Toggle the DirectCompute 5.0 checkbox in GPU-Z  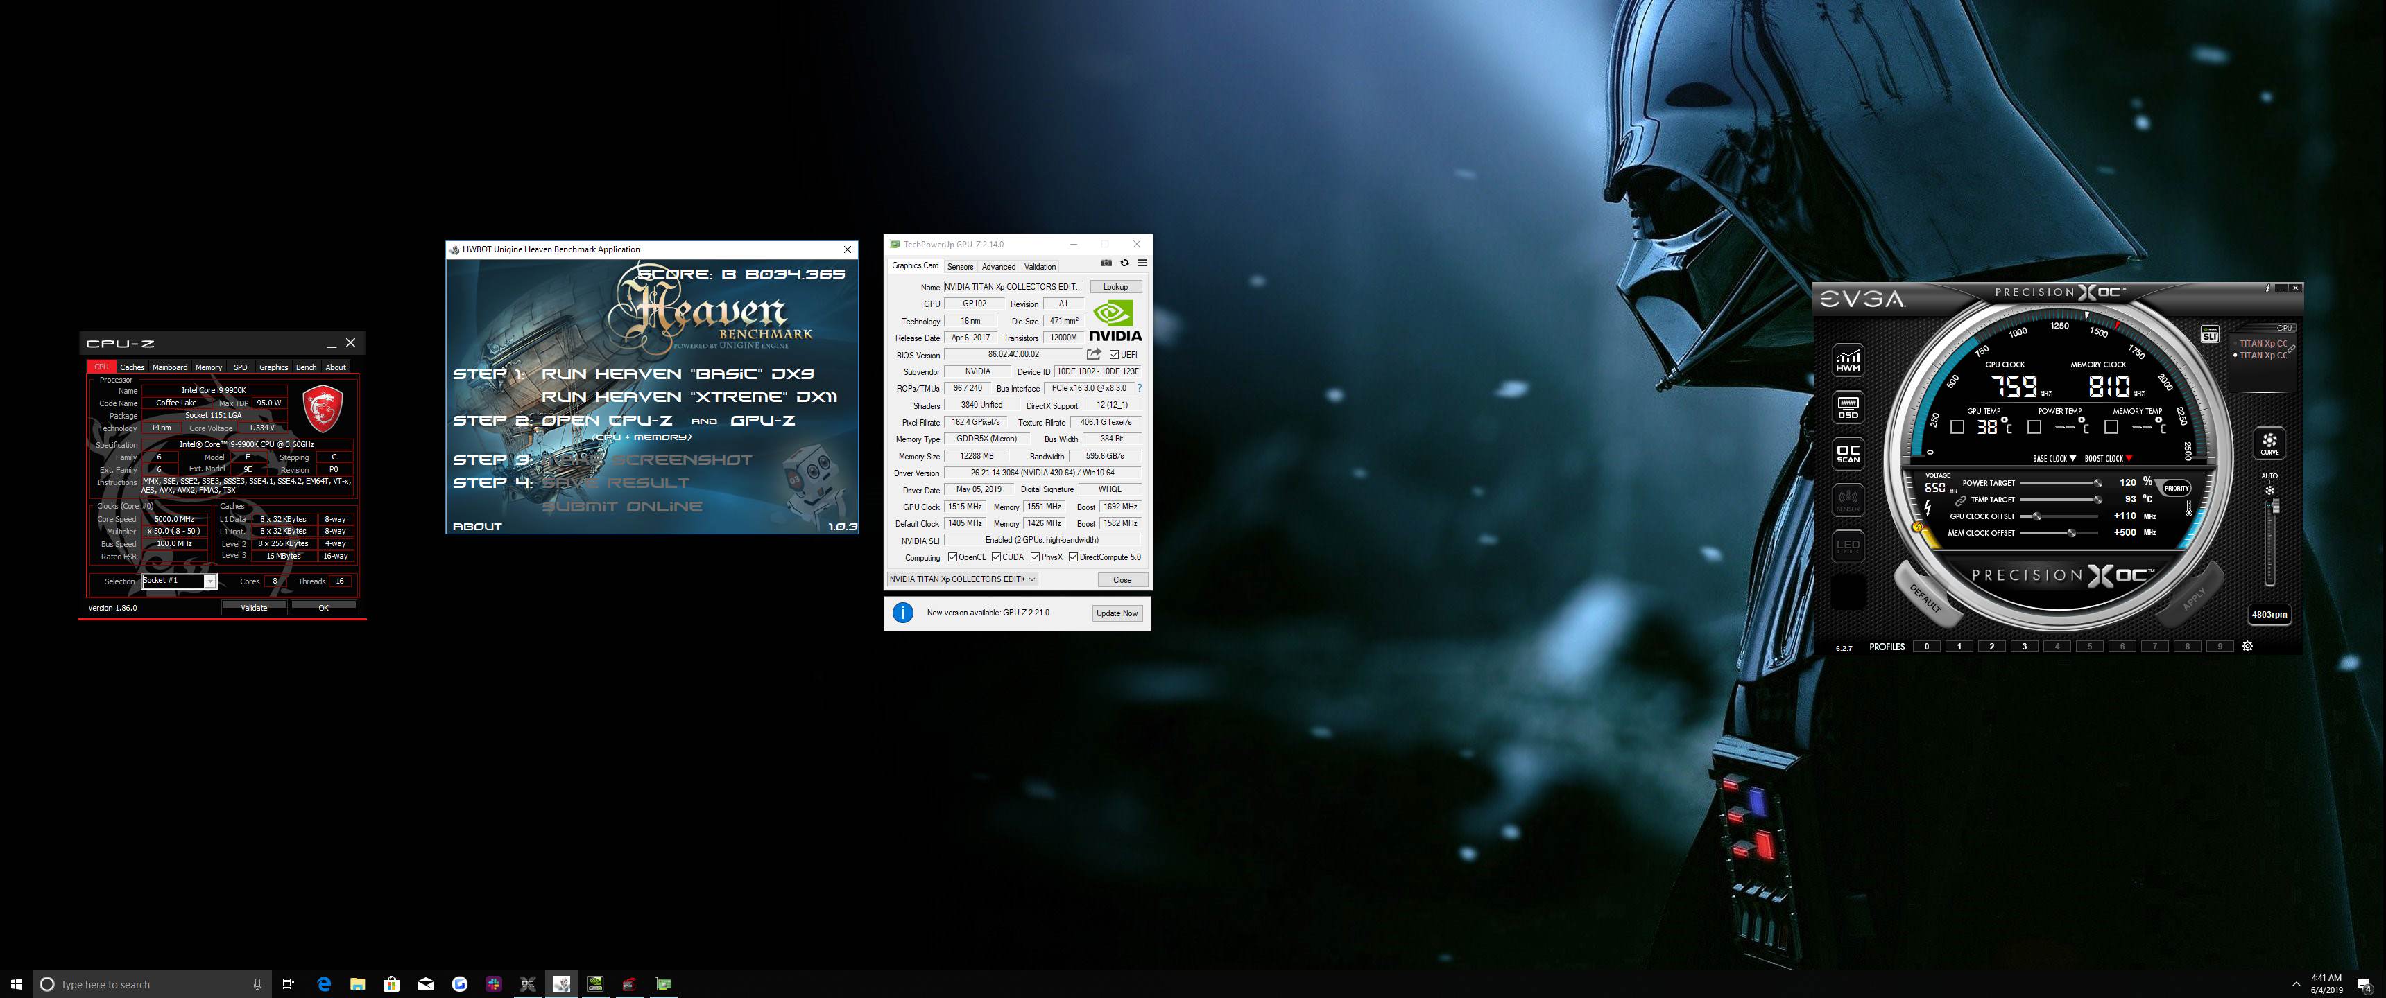(x=1074, y=557)
